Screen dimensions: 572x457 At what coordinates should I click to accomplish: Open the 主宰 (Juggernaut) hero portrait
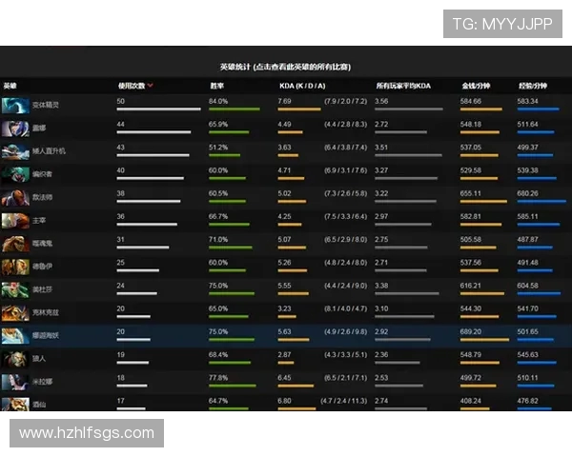coord(15,221)
